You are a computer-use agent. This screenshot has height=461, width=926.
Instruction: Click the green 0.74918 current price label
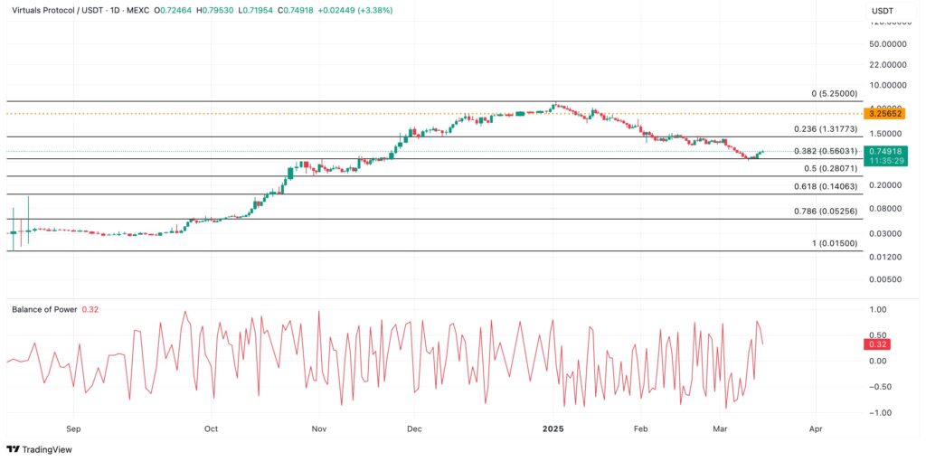(x=882, y=151)
